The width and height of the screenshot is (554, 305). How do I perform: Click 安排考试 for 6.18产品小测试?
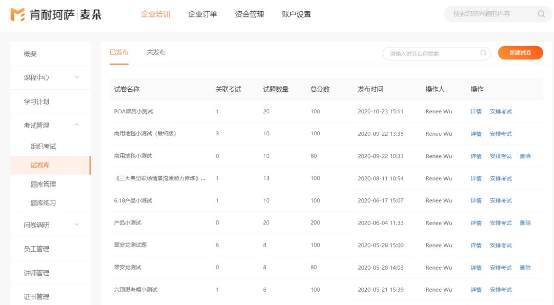[501, 200]
